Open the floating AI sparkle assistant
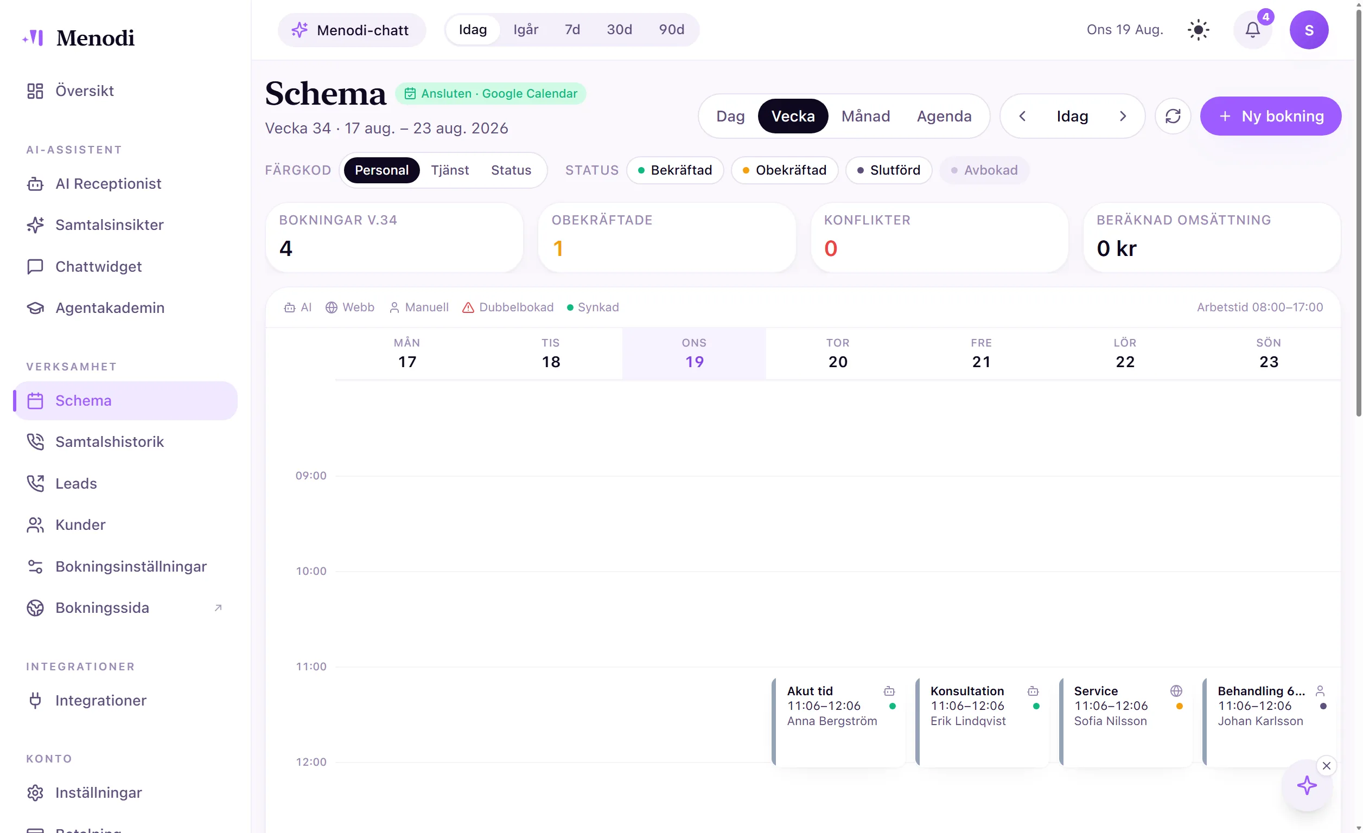The height and width of the screenshot is (833, 1363). tap(1307, 785)
